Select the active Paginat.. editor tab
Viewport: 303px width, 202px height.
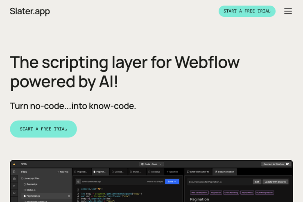click(100, 172)
